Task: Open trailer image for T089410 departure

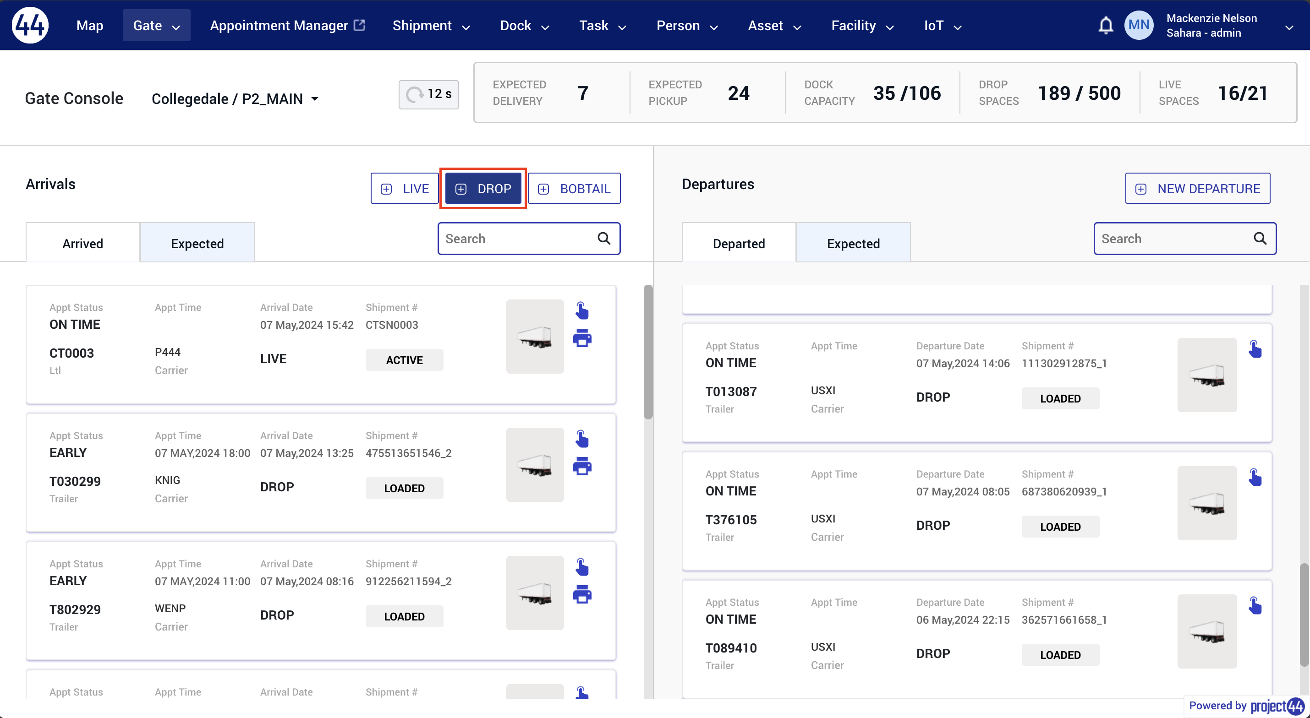Action: [x=1207, y=631]
